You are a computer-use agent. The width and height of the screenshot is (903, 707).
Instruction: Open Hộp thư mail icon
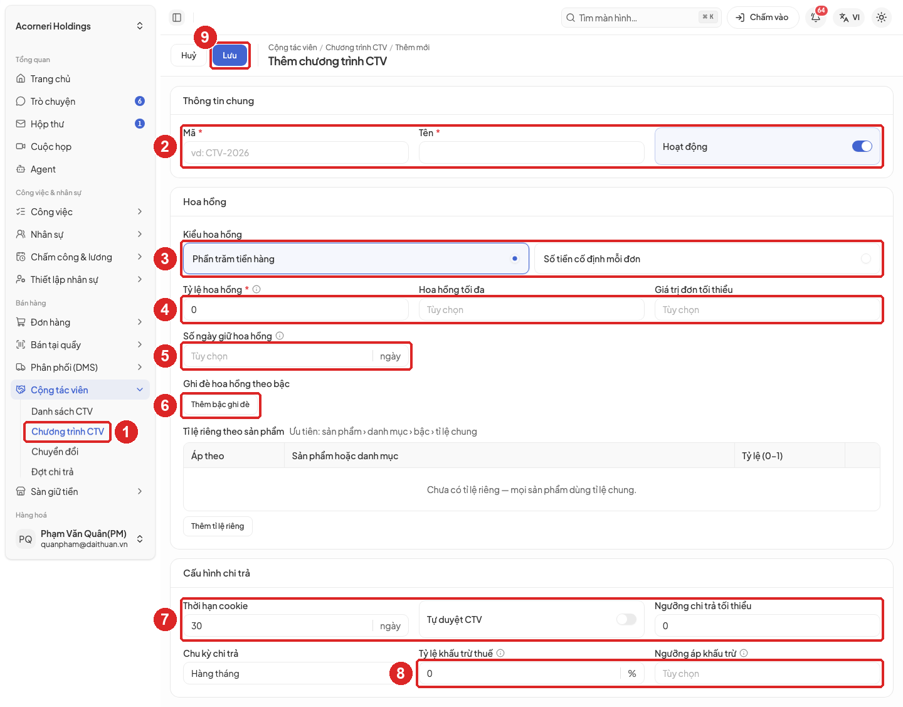21,124
